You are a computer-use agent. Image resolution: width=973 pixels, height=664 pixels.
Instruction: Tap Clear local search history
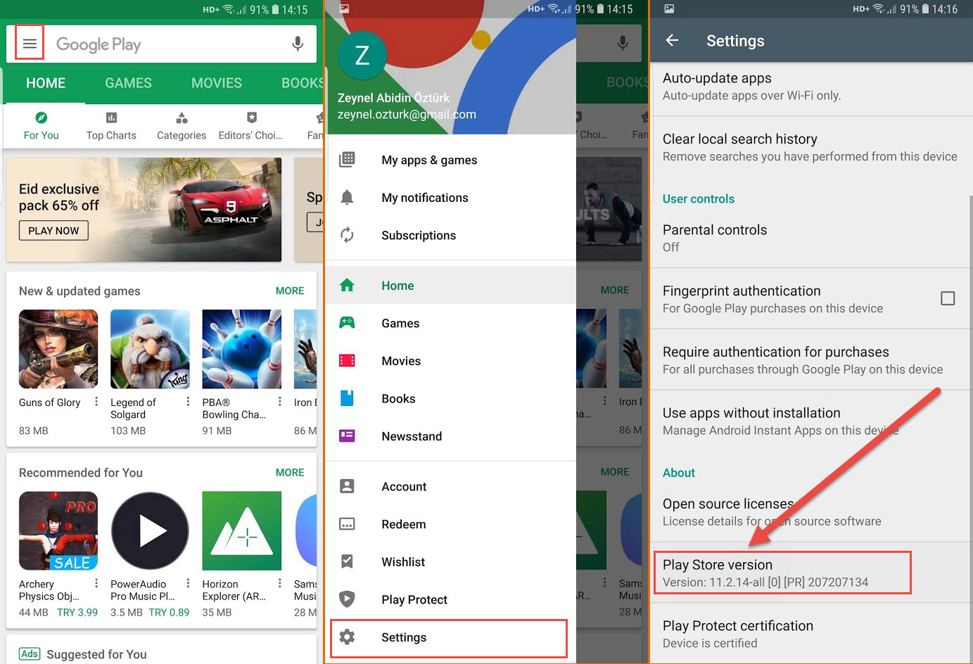click(x=810, y=147)
